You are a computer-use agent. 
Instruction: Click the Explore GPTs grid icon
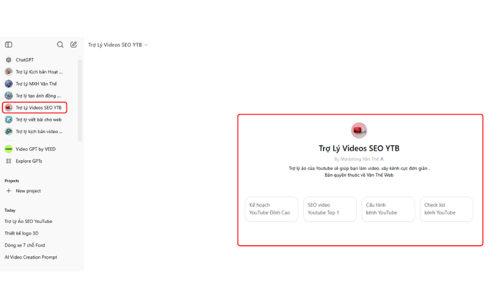point(9,161)
